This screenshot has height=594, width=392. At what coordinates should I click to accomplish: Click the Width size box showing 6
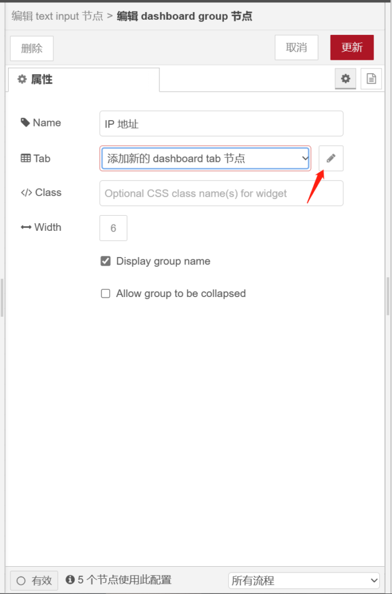tap(113, 228)
